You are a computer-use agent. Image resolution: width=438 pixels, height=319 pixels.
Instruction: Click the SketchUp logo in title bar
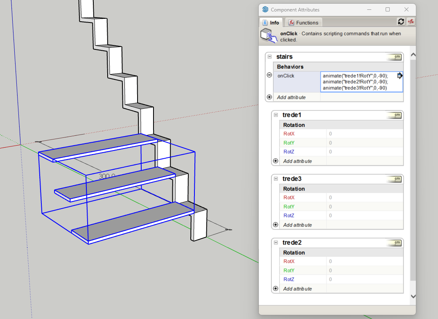265,9
